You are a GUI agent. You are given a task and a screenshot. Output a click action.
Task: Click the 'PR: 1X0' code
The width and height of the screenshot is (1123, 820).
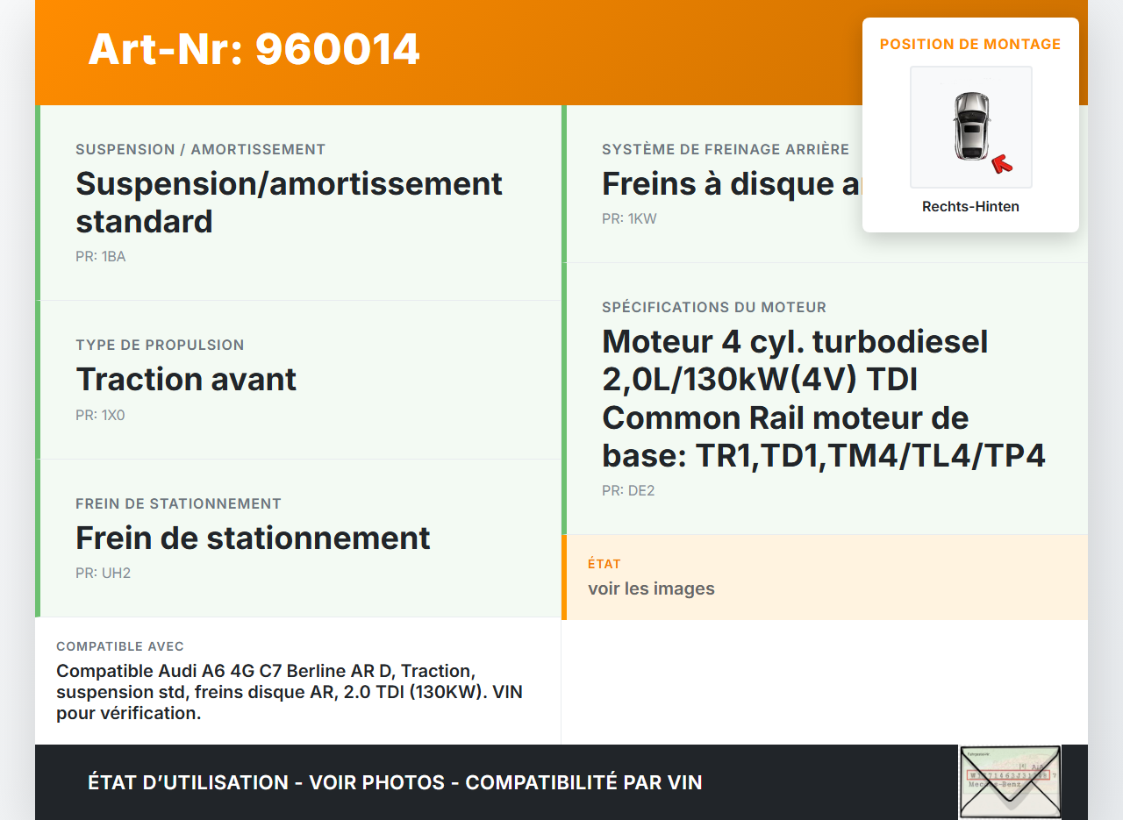(x=100, y=416)
